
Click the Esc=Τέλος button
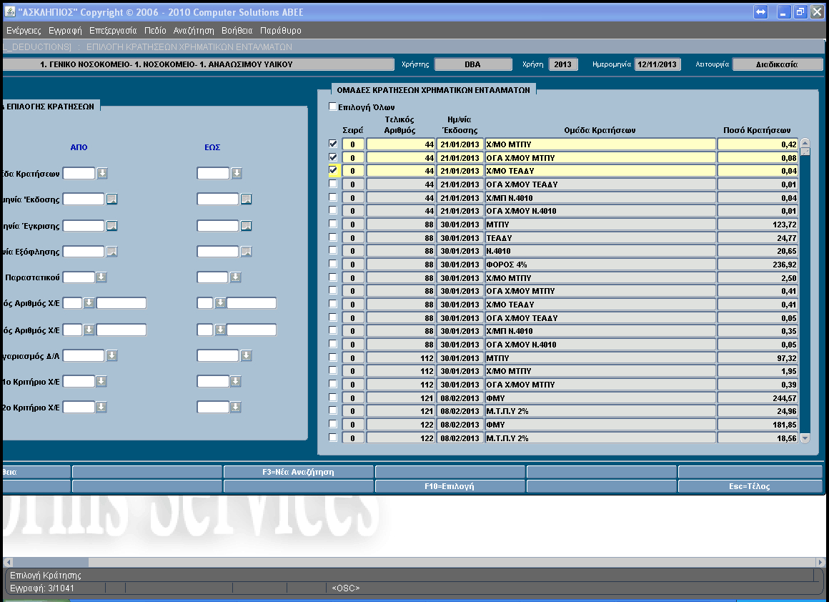(x=750, y=486)
